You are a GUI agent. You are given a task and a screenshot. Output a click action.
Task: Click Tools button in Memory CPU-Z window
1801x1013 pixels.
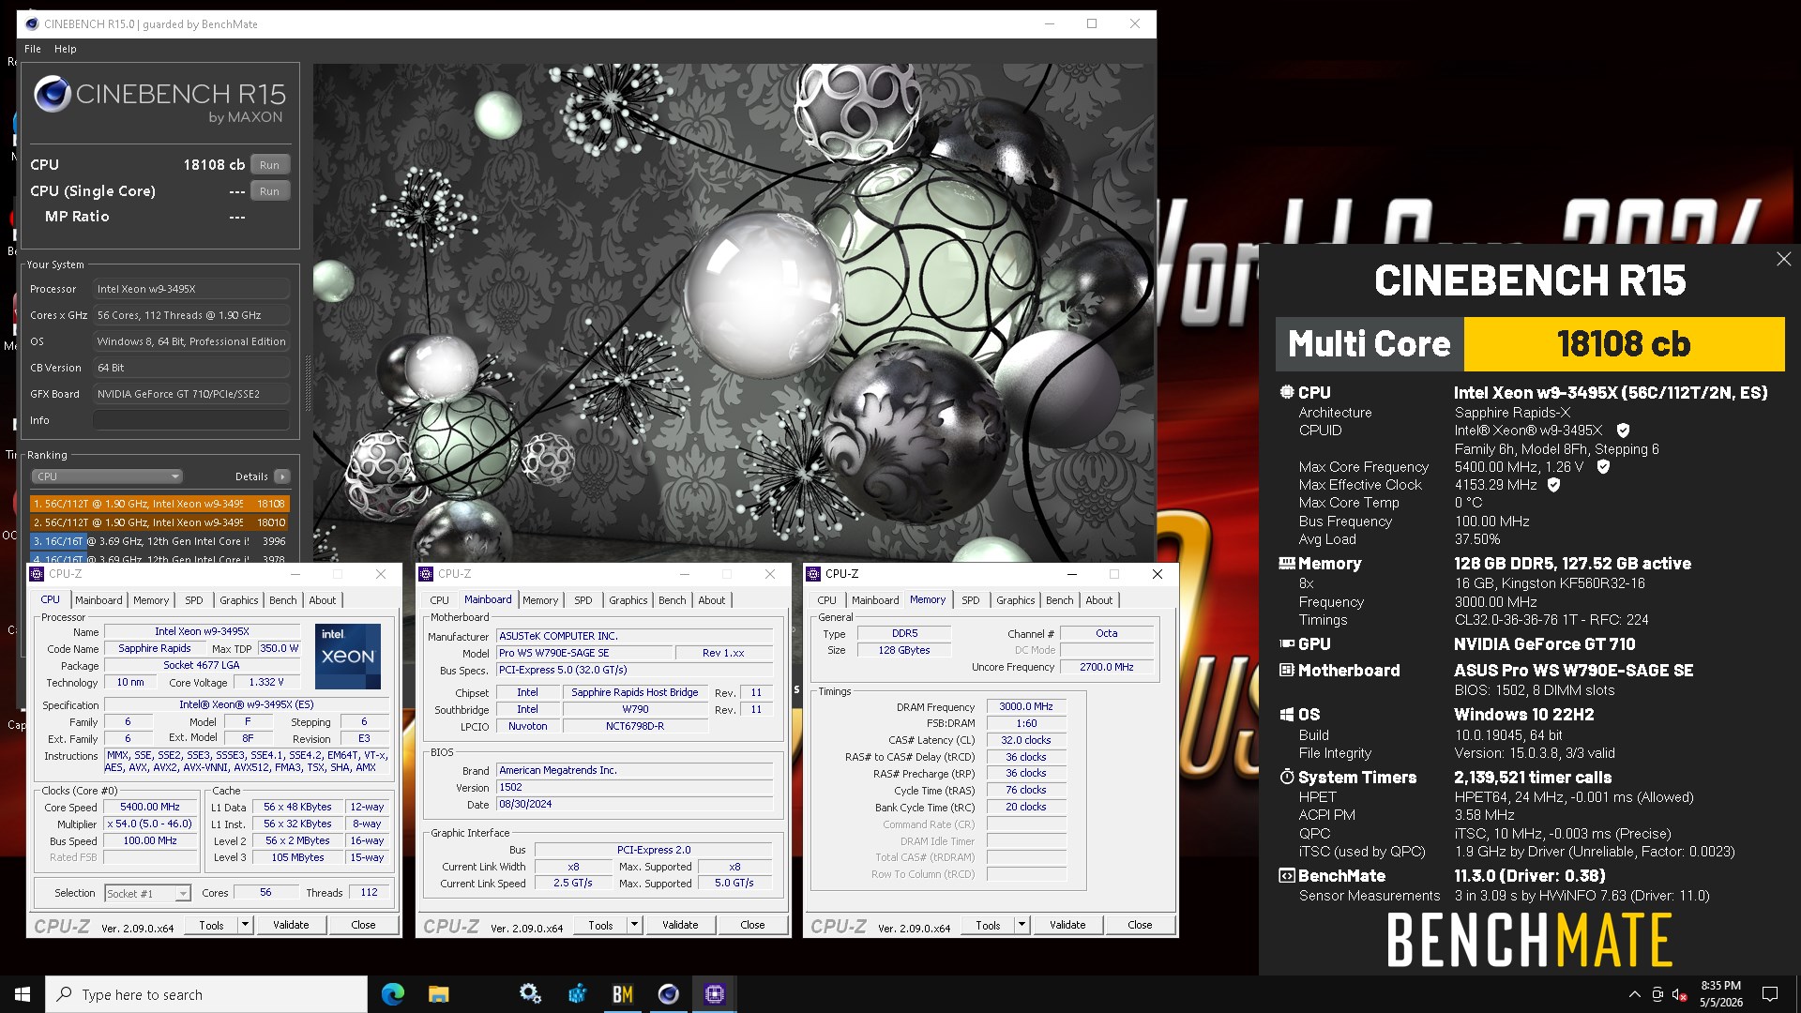989,926
